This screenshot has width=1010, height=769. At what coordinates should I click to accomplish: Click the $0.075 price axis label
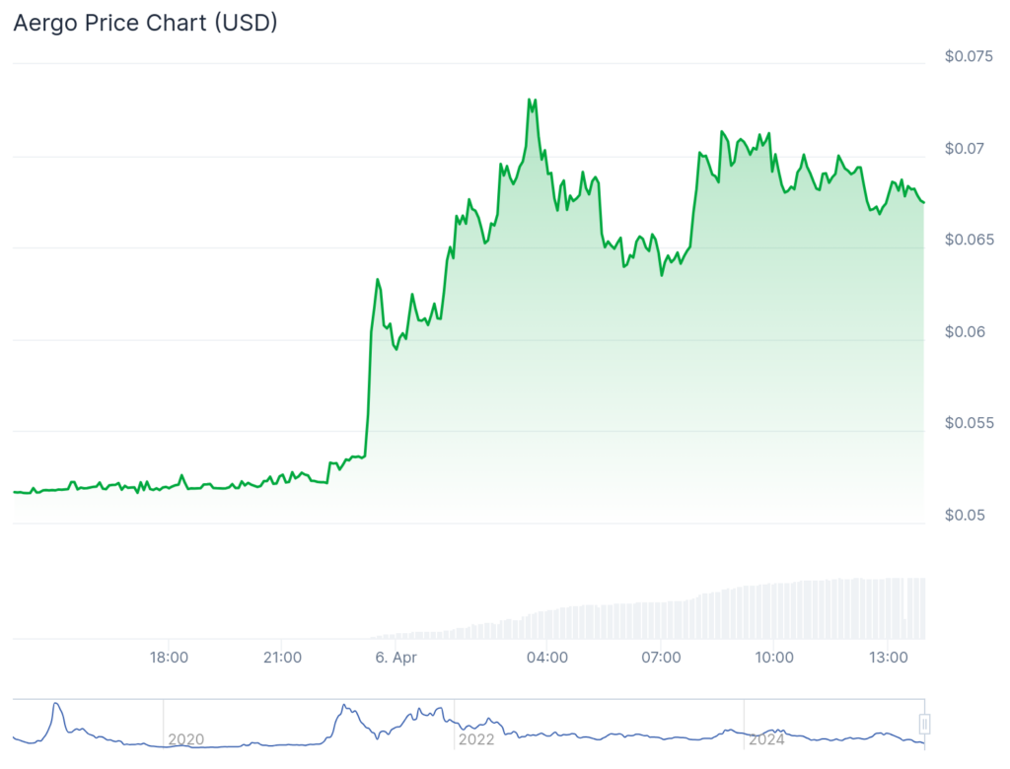[968, 56]
